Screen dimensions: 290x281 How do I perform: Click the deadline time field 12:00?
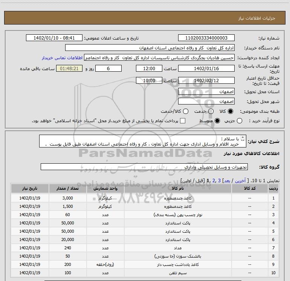(149, 68)
